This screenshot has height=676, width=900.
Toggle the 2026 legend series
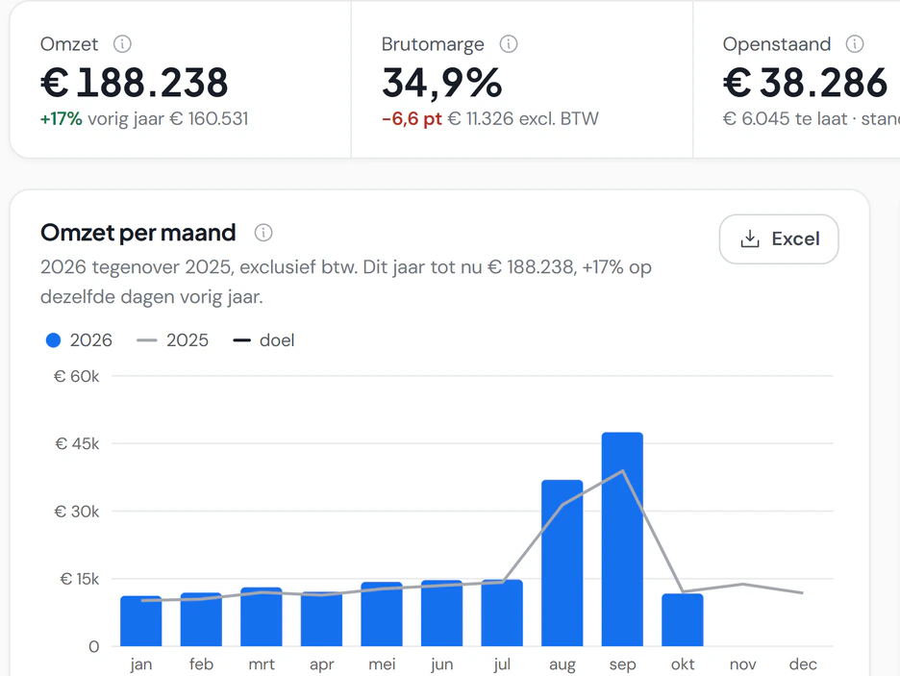click(79, 340)
